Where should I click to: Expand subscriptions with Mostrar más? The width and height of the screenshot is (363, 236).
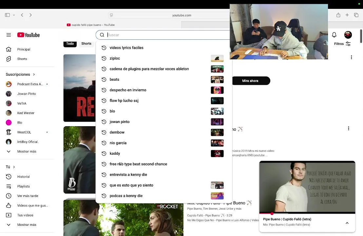(27, 151)
